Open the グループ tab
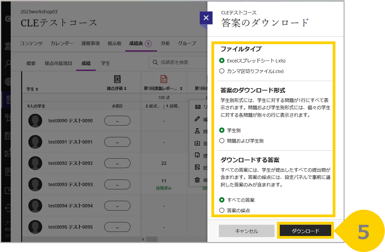Image resolution: width=385 pixels, height=252 pixels. 187,43
